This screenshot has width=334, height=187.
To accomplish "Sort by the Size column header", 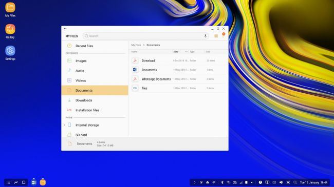I will coord(208,52).
